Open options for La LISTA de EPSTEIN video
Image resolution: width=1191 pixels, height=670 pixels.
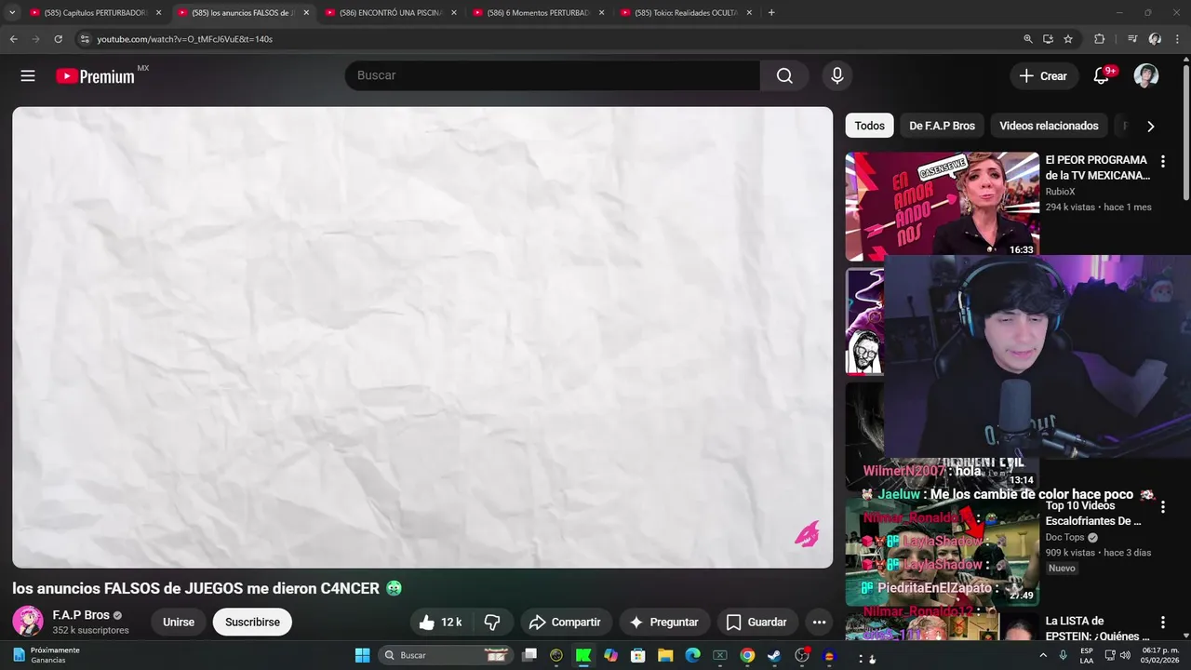tap(1162, 623)
